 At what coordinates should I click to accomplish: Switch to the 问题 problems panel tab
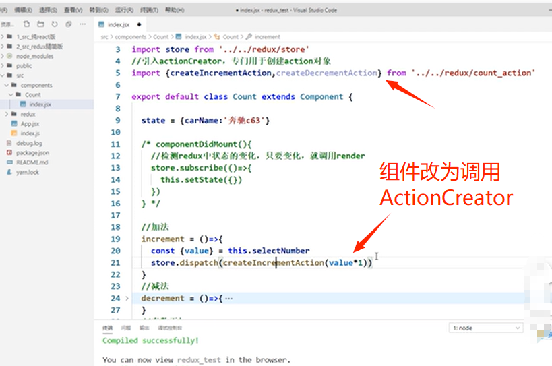[x=125, y=328]
